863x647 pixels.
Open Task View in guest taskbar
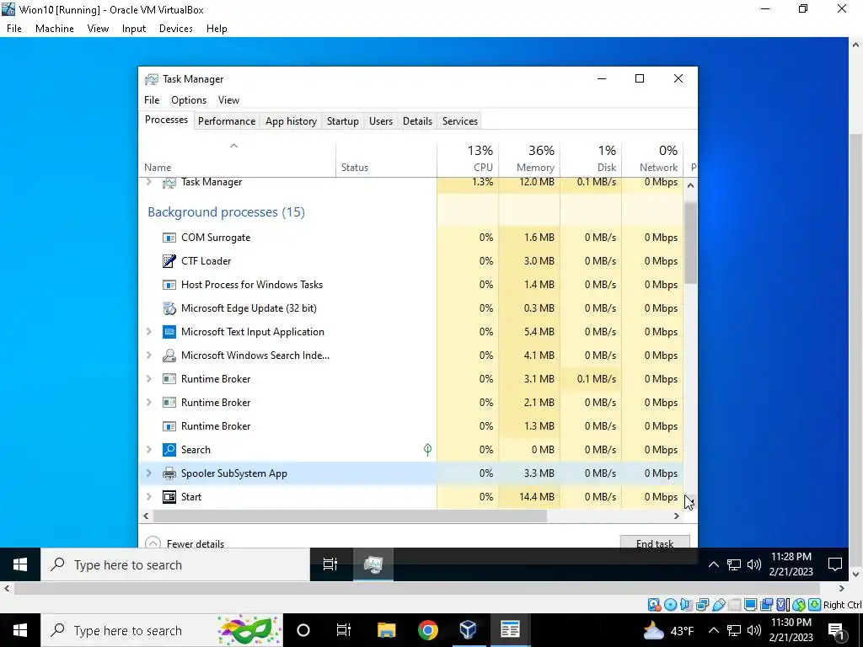tap(330, 564)
